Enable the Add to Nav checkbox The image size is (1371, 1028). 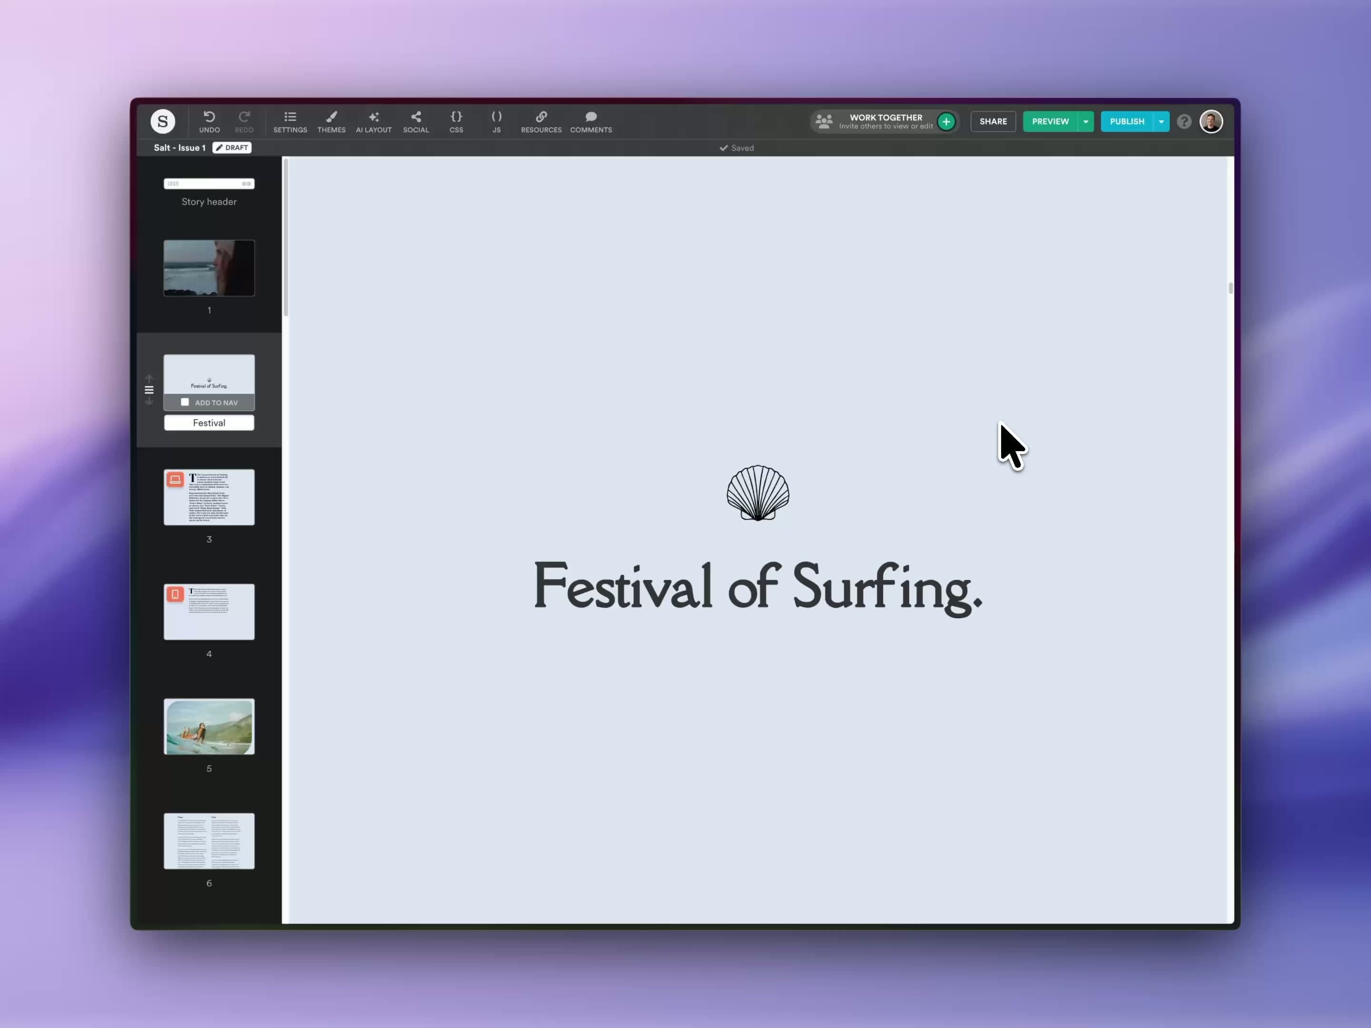pyautogui.click(x=185, y=402)
